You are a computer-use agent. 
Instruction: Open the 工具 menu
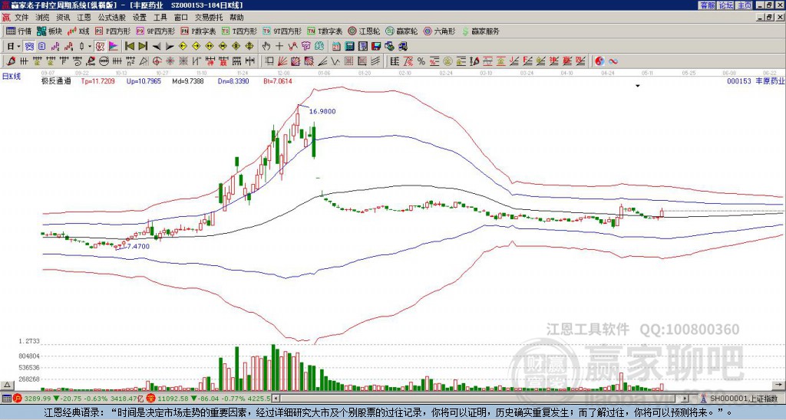click(x=160, y=18)
